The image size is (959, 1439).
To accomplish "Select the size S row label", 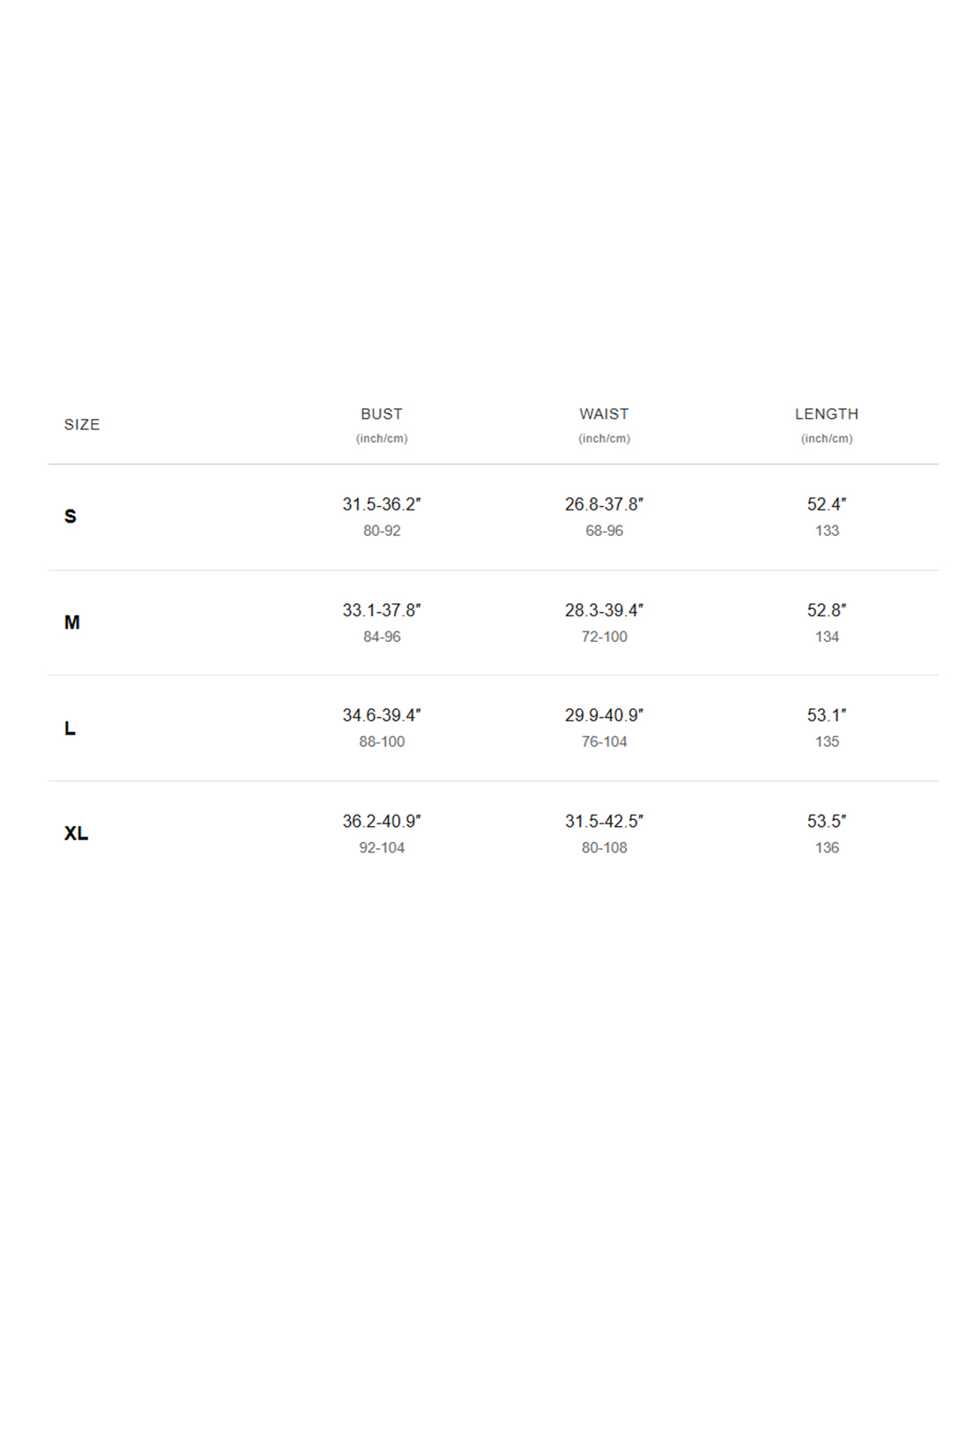I will pos(71,517).
